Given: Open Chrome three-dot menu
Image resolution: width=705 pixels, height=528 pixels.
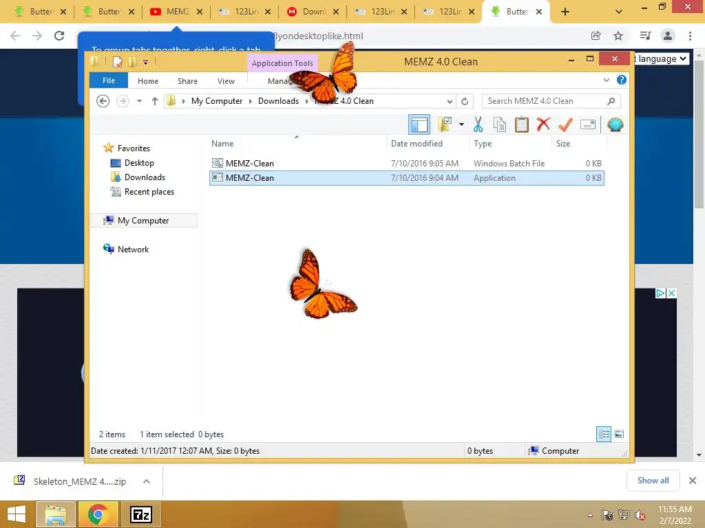Looking at the screenshot, I should point(690,36).
